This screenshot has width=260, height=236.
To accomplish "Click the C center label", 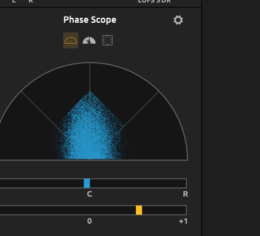I will coord(89,194).
